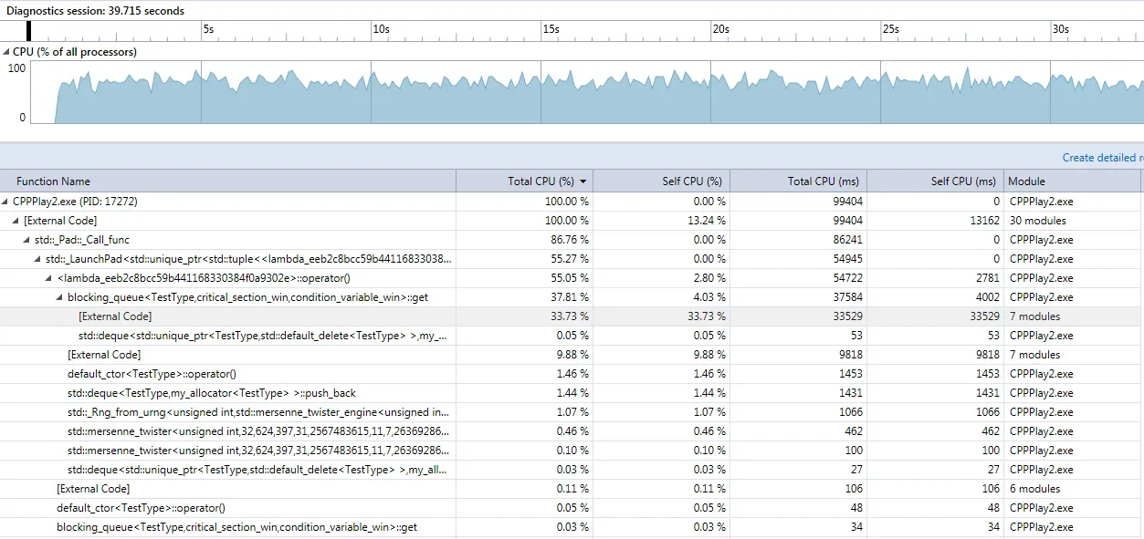The width and height of the screenshot is (1144, 539).
Task: Select the 20s mark on the timeline ruler
Action: 721,29
